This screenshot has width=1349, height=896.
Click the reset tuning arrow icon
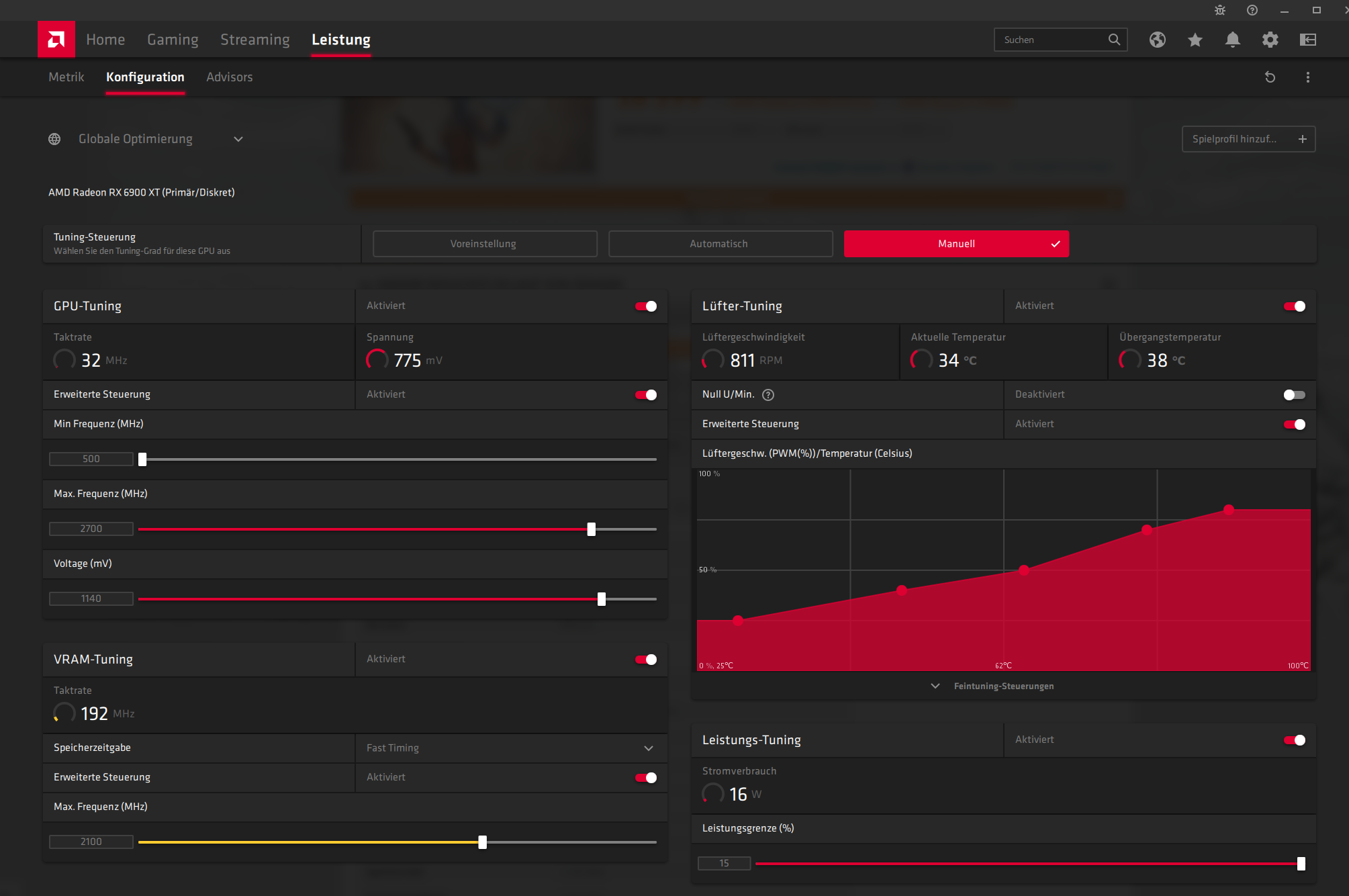click(x=1270, y=77)
